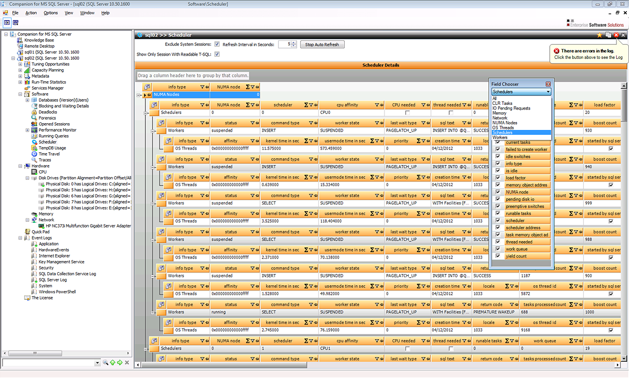Expand Performance Monitor tree node
The image size is (629, 378).
(x=27, y=130)
